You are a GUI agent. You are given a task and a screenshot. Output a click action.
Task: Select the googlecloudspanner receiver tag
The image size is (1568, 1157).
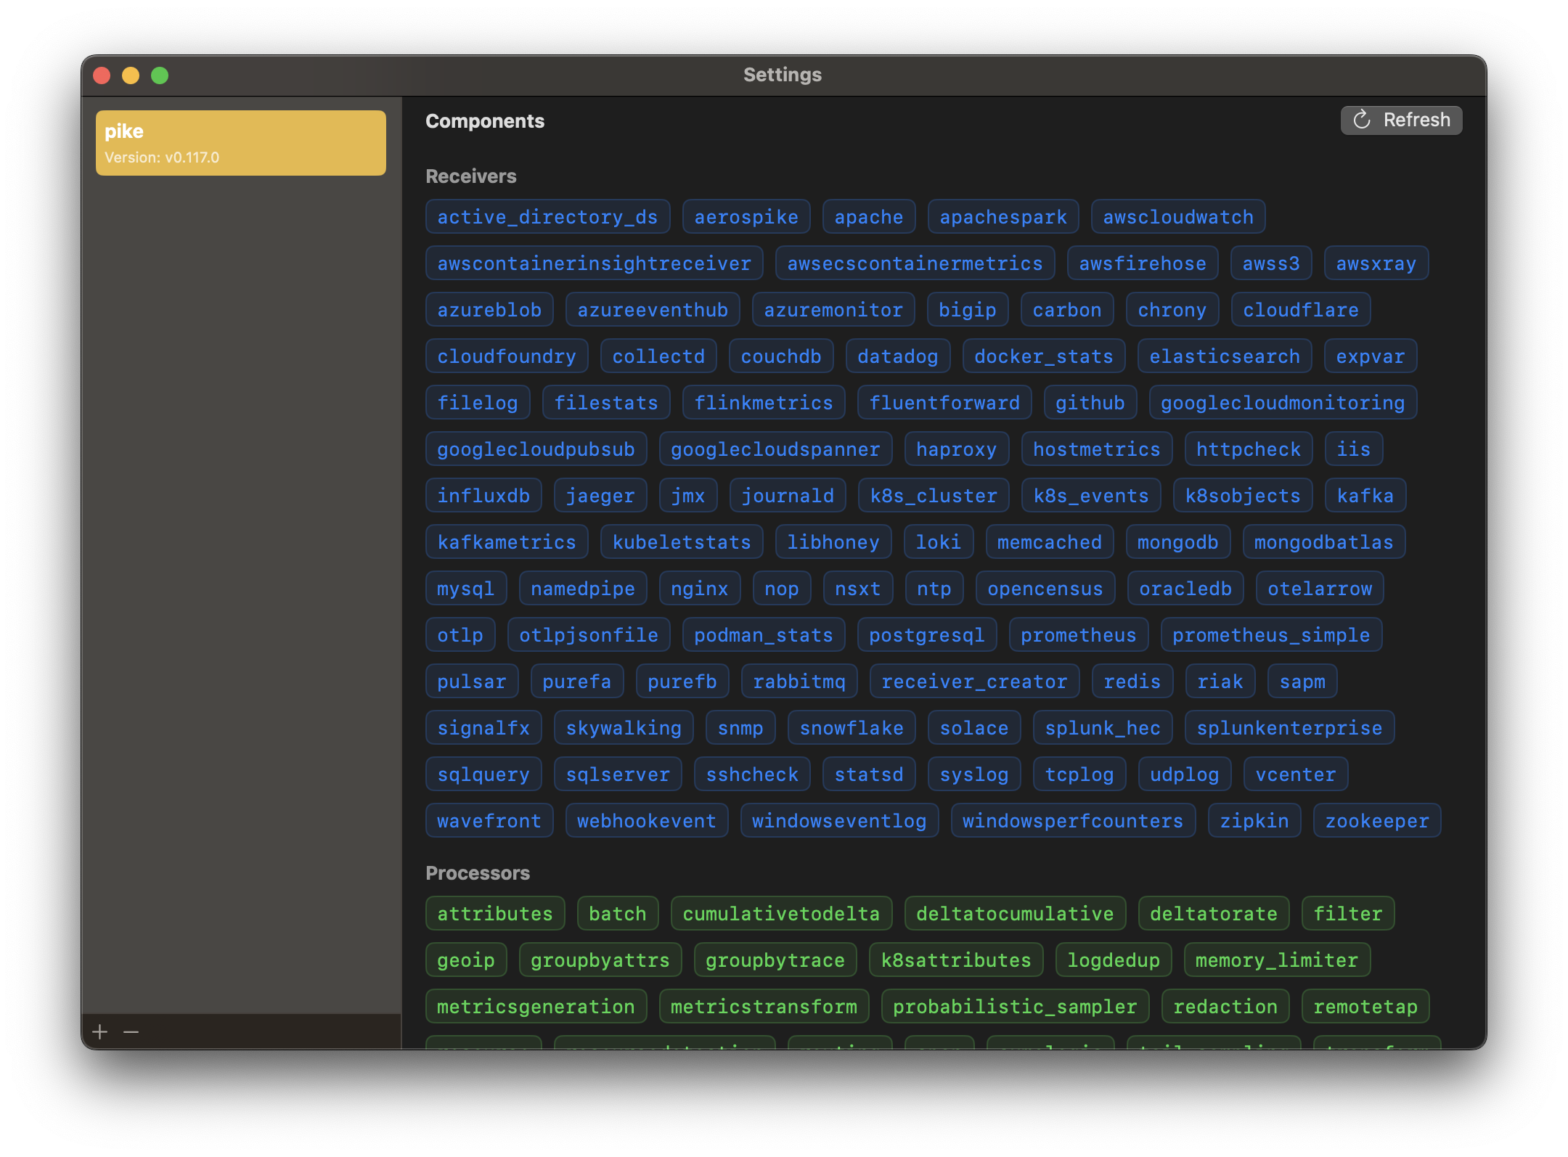click(x=775, y=449)
